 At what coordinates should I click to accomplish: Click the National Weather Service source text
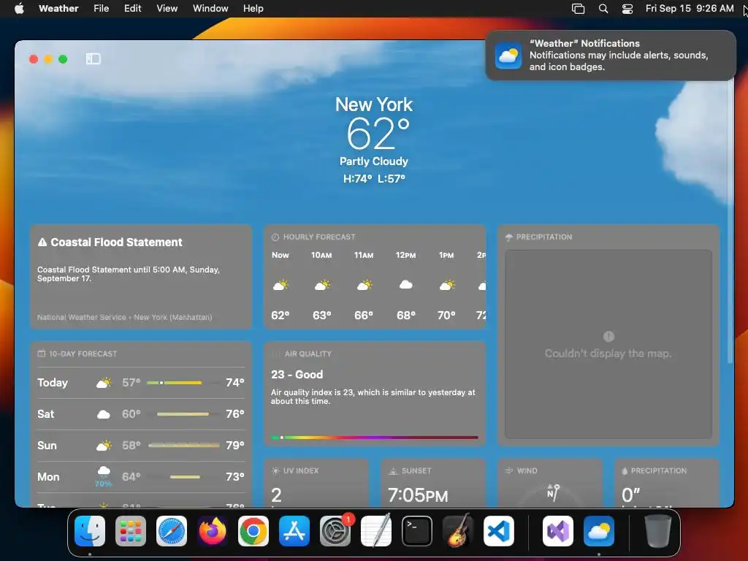124,317
